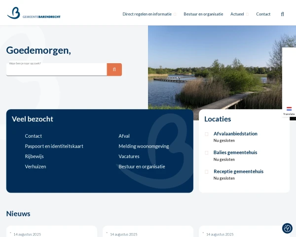Open the Translate flag widget
Viewport: 296px width, 237px height.
pos(289,111)
